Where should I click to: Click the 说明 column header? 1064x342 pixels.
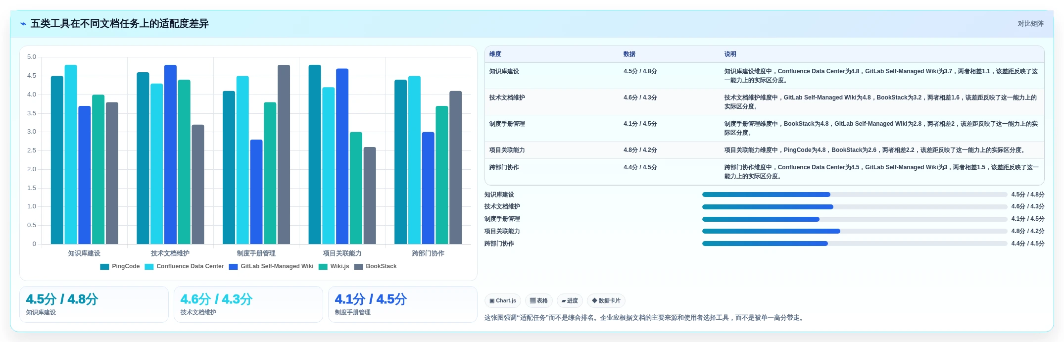[730, 54]
